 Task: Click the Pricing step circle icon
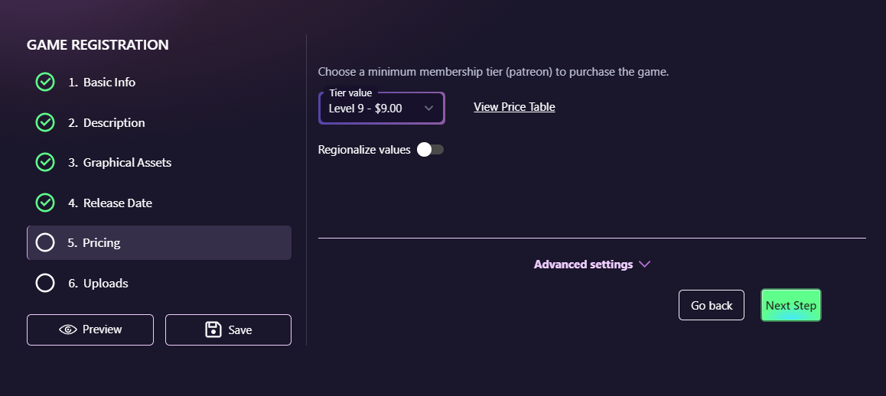pyautogui.click(x=45, y=242)
